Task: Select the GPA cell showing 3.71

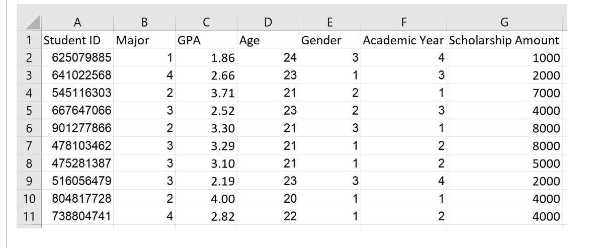Action: point(206,93)
